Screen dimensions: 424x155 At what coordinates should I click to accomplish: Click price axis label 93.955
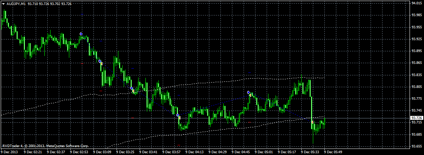click(x=416, y=27)
